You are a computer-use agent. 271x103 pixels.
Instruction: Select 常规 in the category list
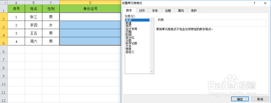click(x=138, y=20)
